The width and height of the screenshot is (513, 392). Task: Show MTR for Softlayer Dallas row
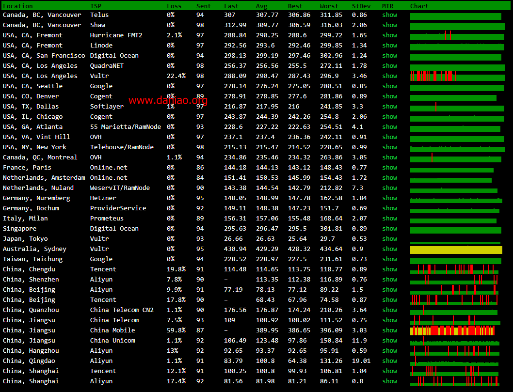tap(389, 107)
